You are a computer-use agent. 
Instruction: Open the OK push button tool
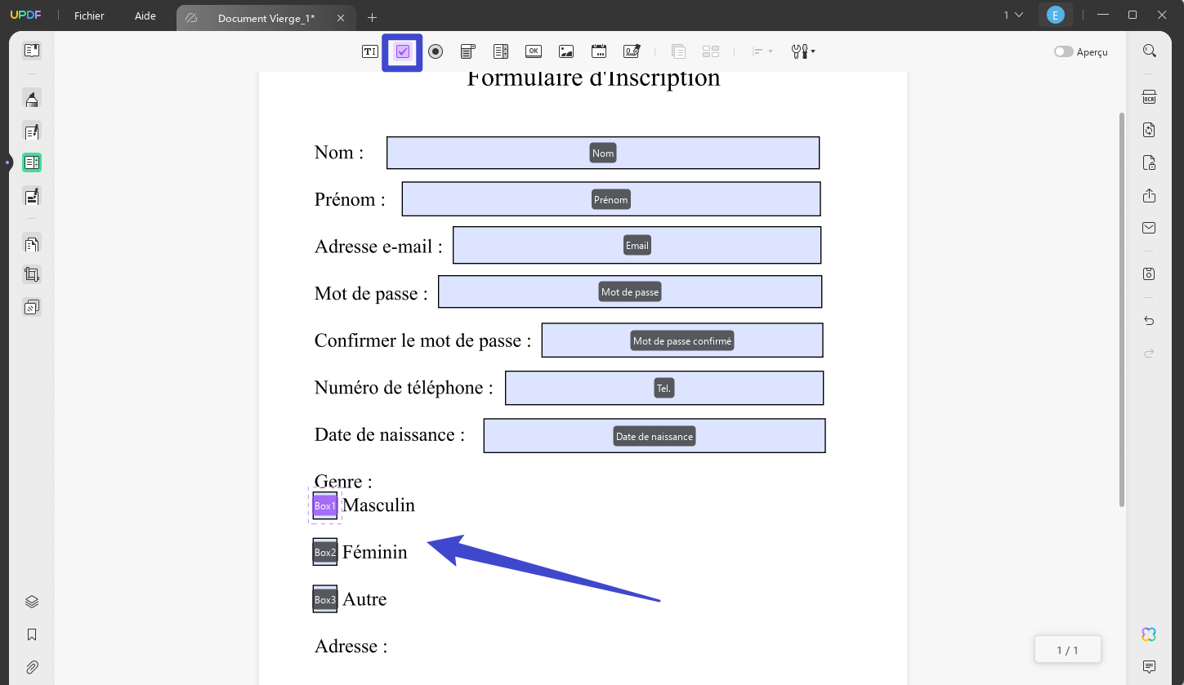coord(533,51)
